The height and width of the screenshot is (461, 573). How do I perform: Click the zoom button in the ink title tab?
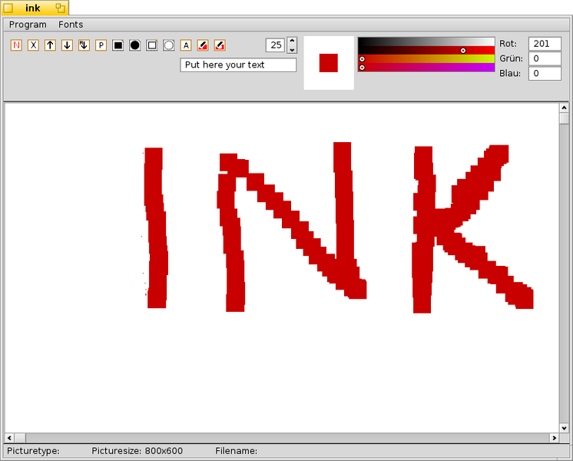tap(61, 8)
